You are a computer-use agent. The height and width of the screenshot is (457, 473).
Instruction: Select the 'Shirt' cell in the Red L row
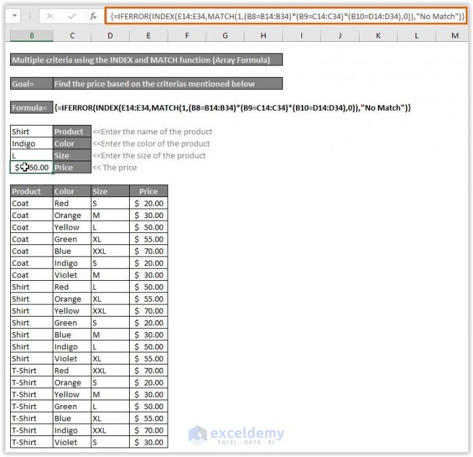[32, 287]
